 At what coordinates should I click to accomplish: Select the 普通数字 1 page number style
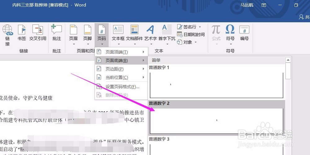[216, 82]
